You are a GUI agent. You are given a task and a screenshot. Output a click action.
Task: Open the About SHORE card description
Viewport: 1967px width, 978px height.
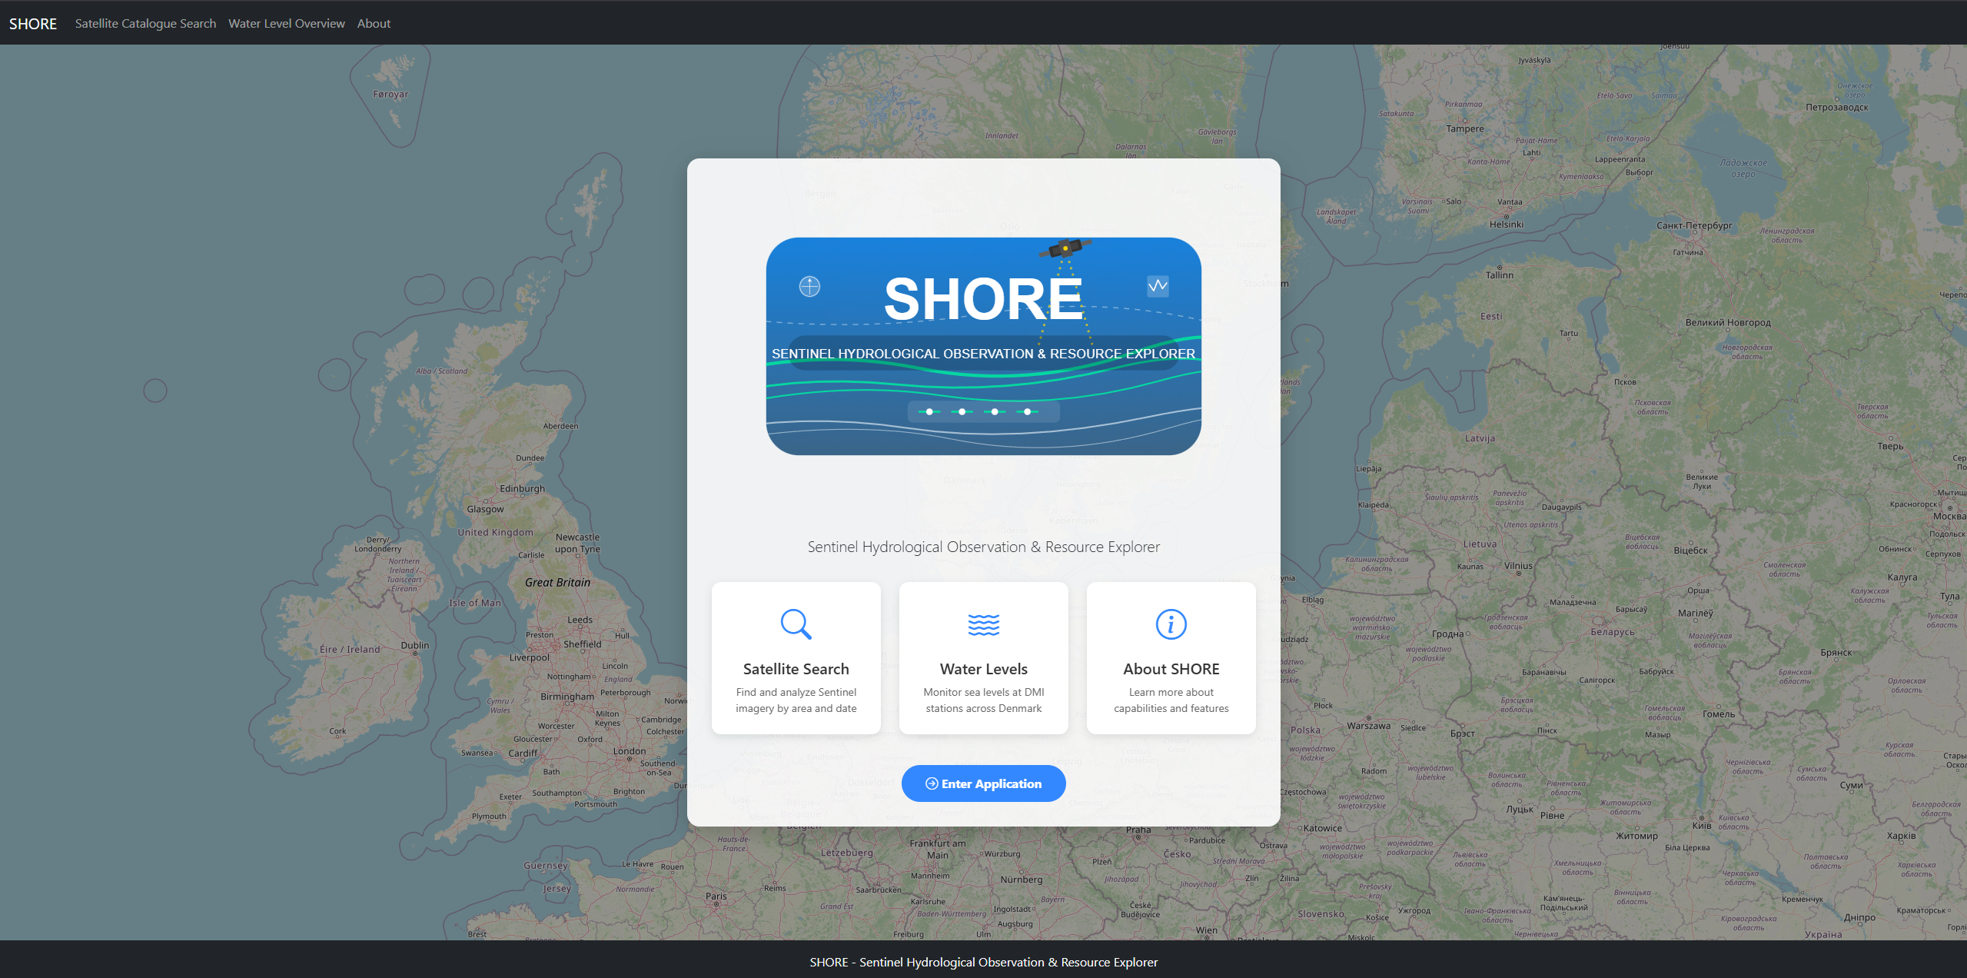1171,700
